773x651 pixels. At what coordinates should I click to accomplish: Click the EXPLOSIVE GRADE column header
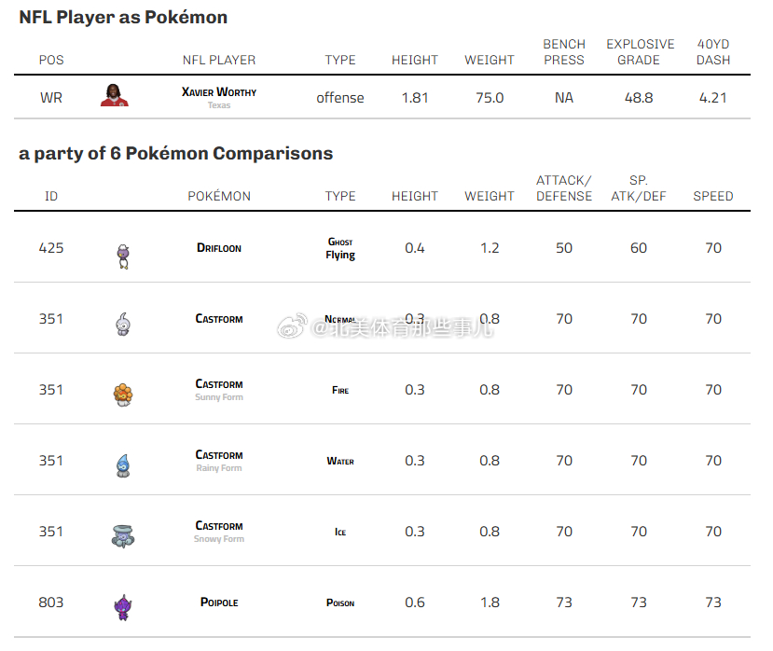click(x=639, y=52)
